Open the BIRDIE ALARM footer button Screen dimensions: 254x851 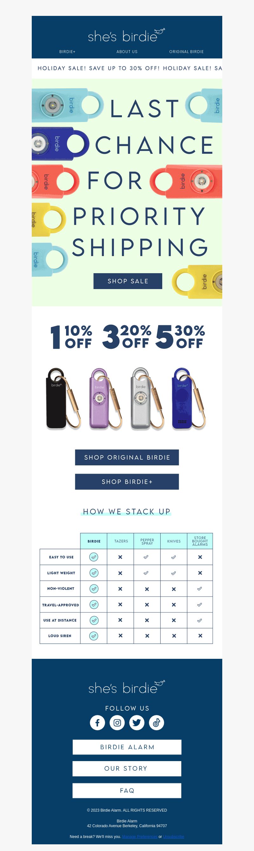click(127, 747)
